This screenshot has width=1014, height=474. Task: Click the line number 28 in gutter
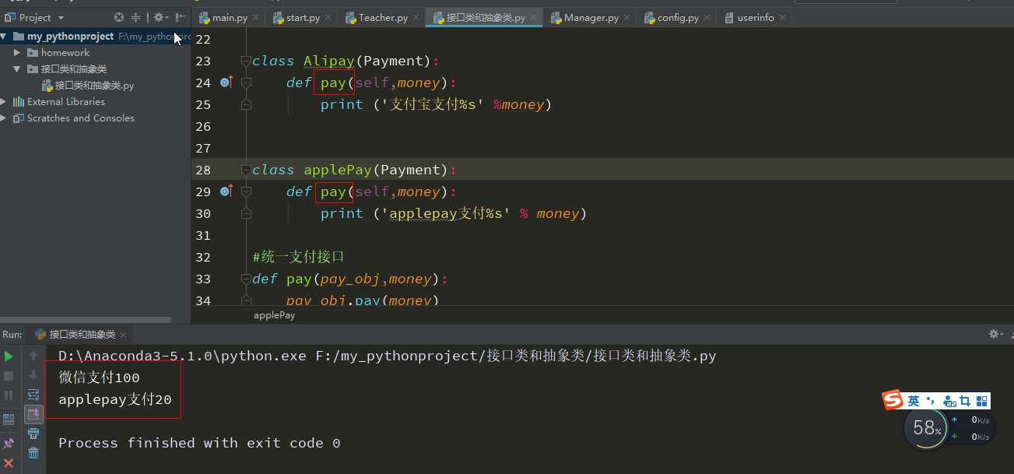coord(203,170)
